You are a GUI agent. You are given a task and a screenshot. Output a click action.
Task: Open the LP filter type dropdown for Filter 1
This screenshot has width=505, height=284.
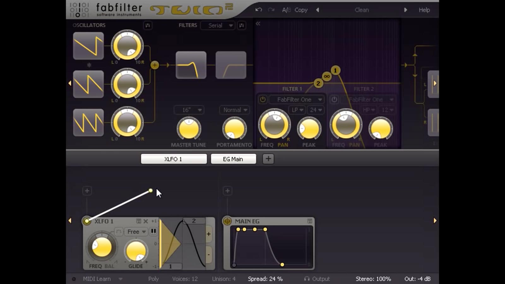tap(296, 110)
